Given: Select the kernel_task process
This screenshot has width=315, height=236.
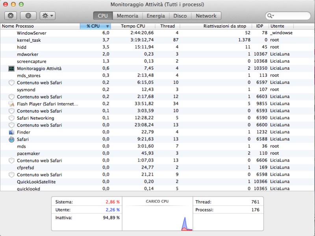Looking at the screenshot, I should click(x=157, y=40).
